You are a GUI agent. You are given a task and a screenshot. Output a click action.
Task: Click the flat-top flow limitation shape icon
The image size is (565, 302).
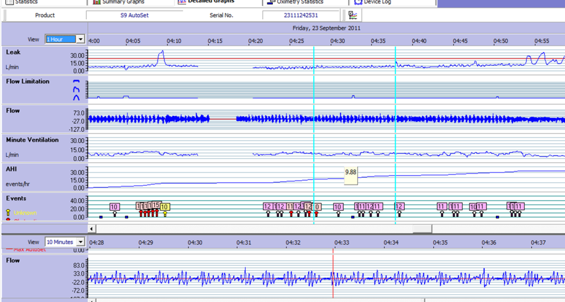point(76,82)
